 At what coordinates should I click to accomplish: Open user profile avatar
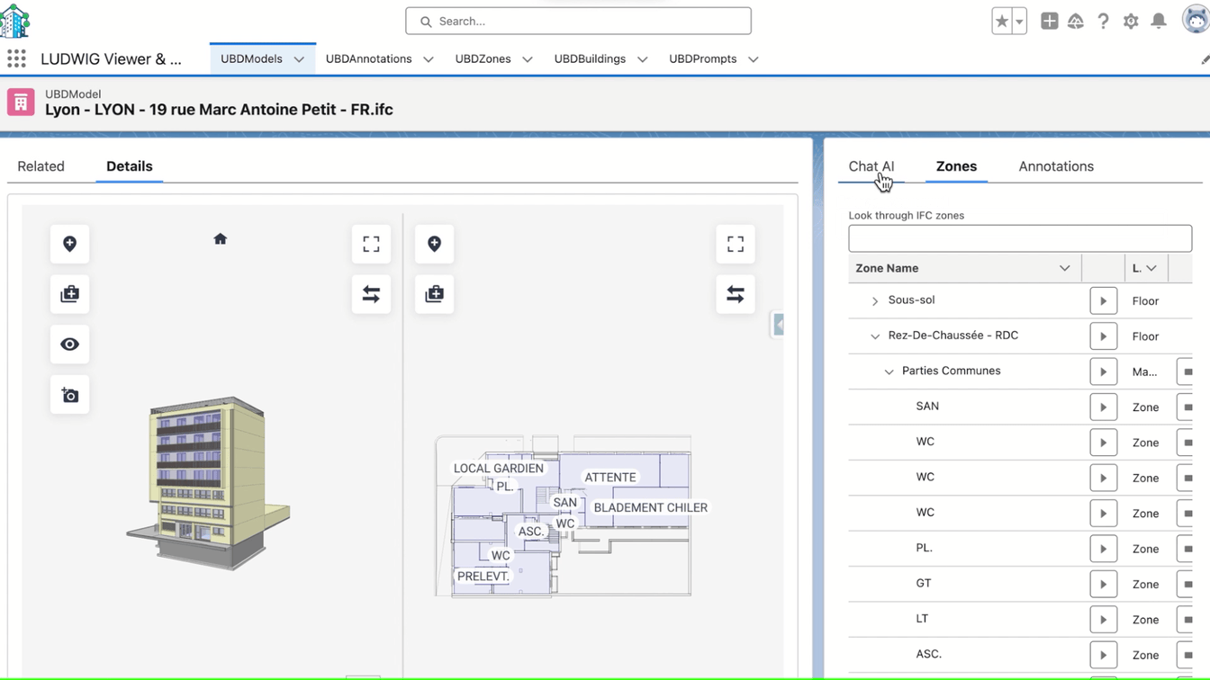[x=1196, y=20]
